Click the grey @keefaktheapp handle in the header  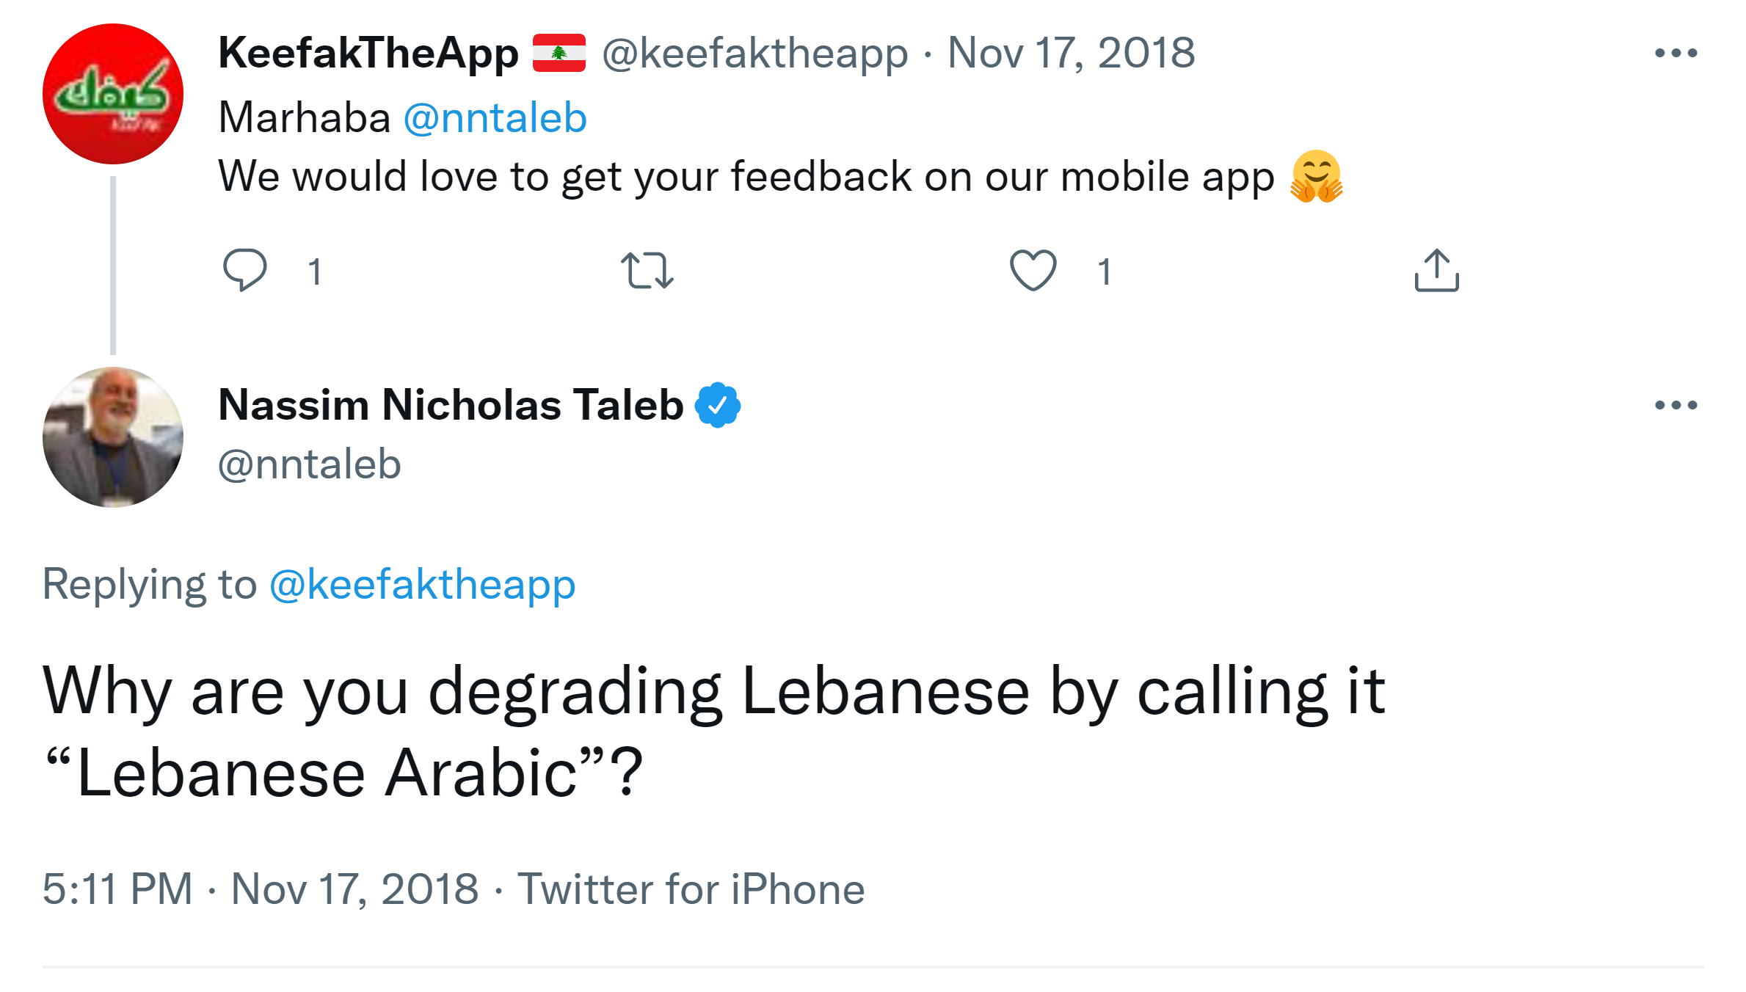754,53
